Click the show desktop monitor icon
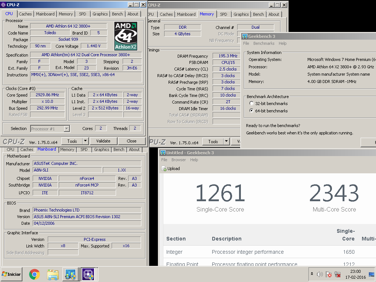 pyautogui.click(x=372, y=274)
